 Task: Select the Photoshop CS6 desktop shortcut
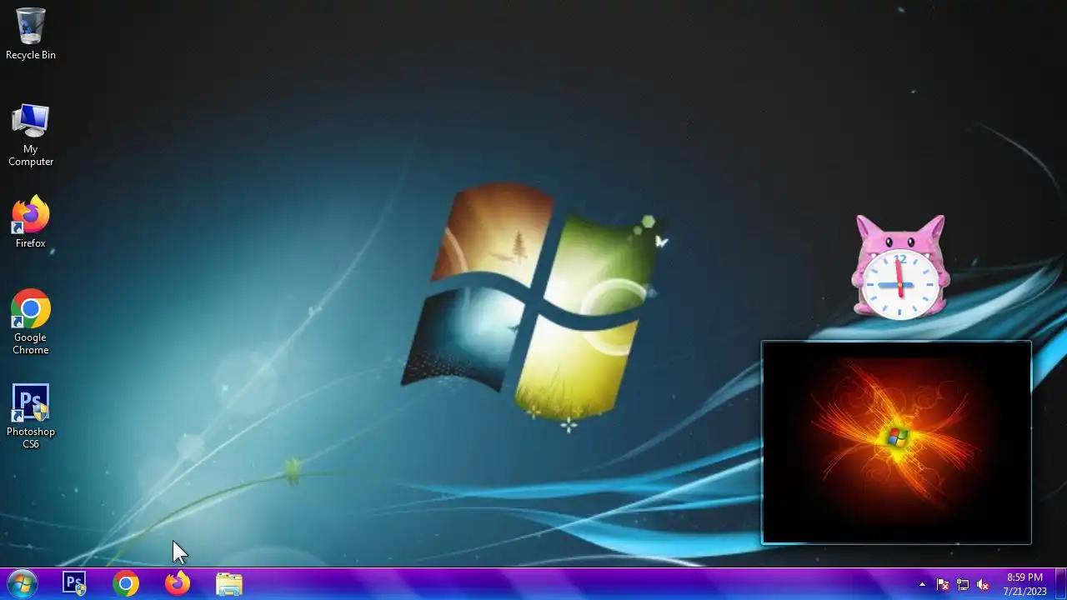click(x=31, y=416)
